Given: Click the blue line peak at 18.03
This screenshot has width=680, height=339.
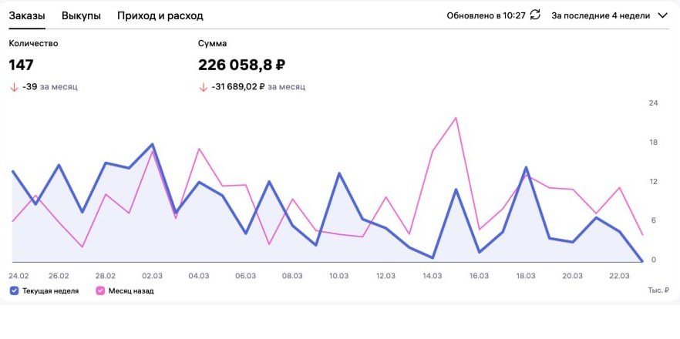Looking at the screenshot, I should pyautogui.click(x=526, y=167).
